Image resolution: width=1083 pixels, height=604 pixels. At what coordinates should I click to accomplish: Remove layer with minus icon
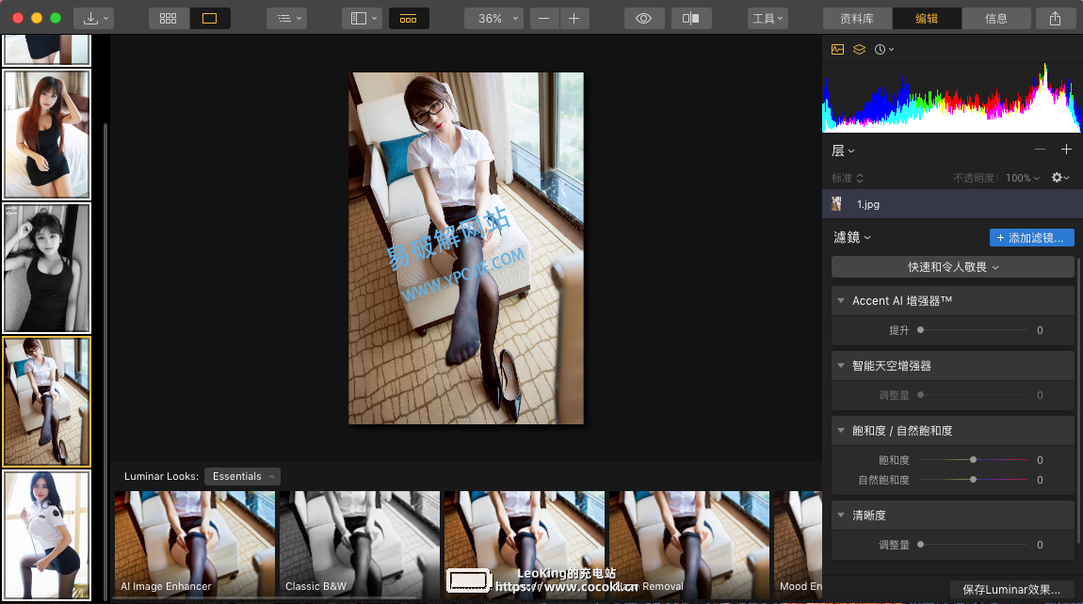[1041, 150]
